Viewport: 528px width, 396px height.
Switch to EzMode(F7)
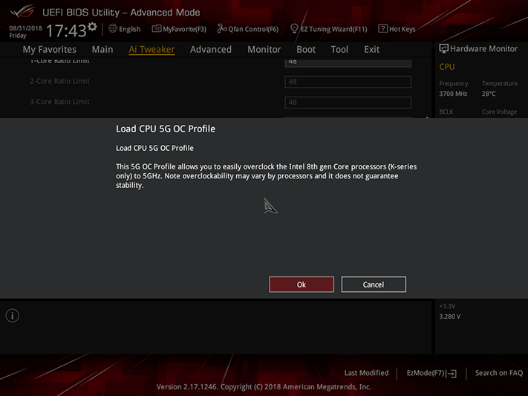click(x=426, y=373)
